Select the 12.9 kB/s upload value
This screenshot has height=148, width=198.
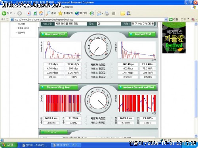click(148, 64)
